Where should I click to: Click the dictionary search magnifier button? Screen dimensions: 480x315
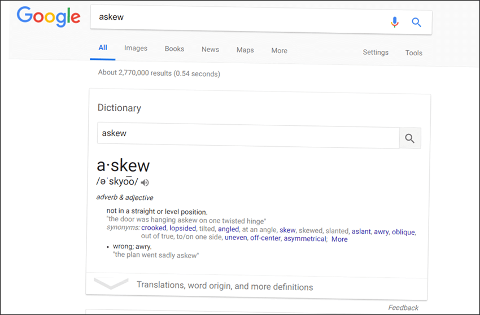410,138
